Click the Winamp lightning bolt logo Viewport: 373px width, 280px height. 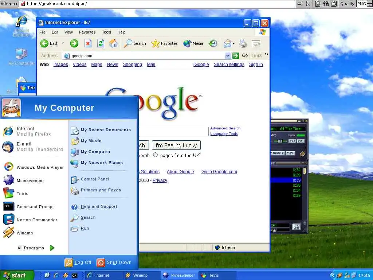pyautogui.click(x=303, y=154)
